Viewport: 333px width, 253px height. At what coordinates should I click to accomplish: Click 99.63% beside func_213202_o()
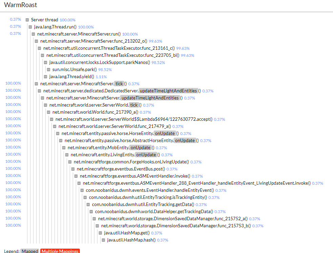[155, 41]
